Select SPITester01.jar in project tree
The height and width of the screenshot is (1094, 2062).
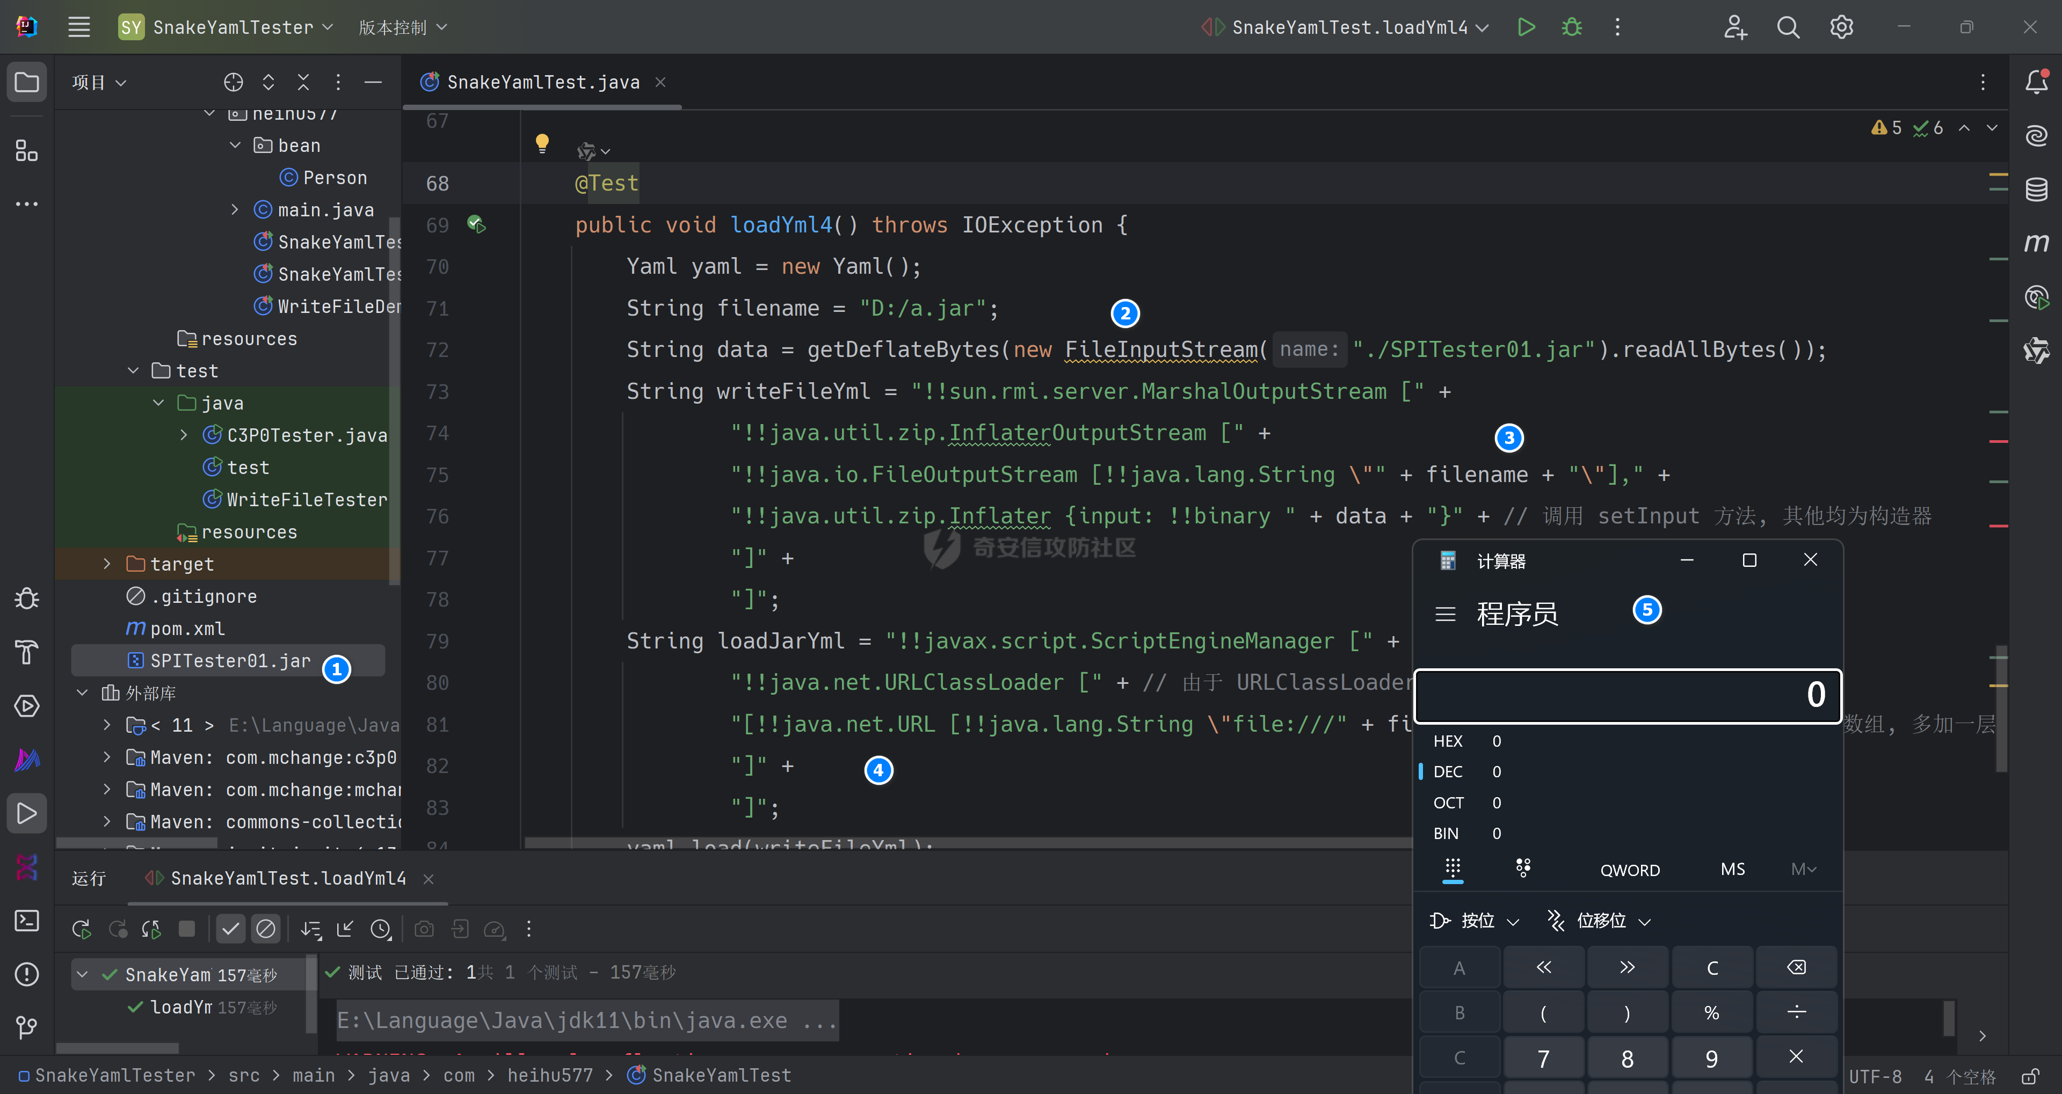229,660
